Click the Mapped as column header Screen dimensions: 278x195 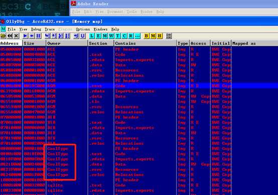[254, 43]
